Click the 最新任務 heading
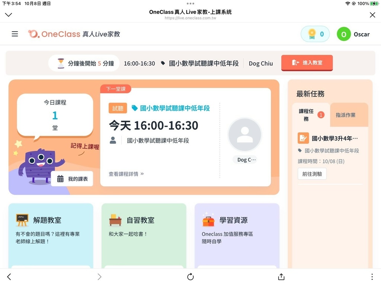The image size is (381, 286). coord(310,94)
